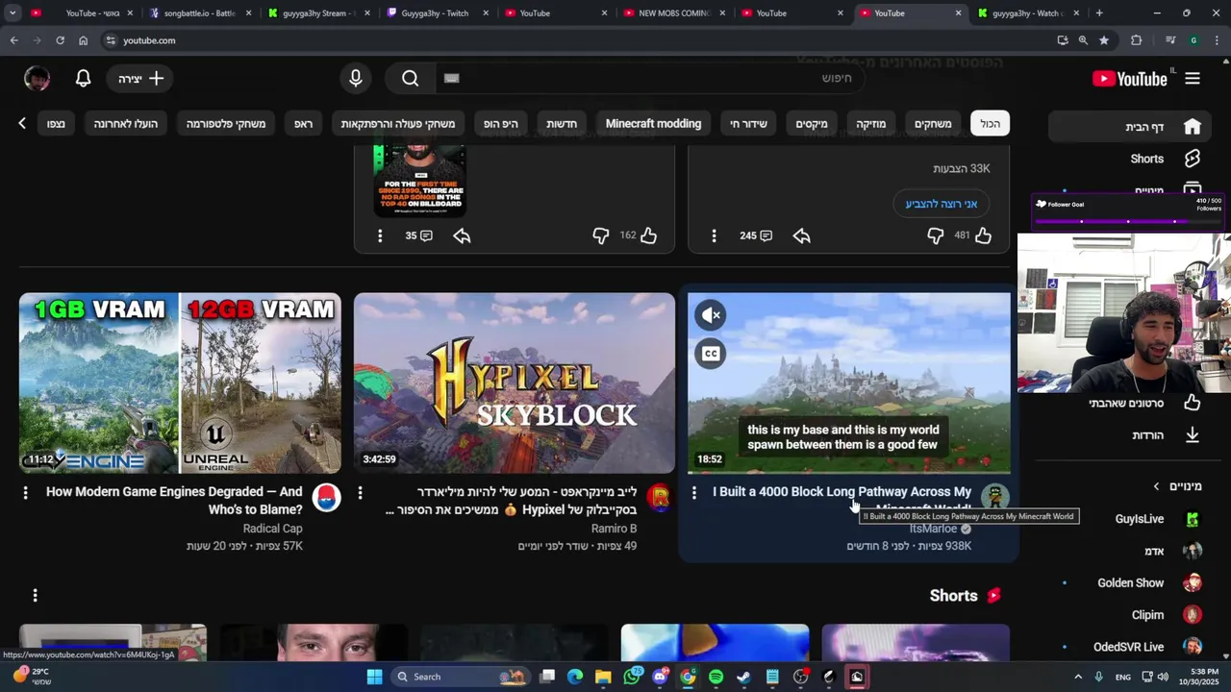This screenshot has height=692, width=1231.
Task: Select the מיקסים filter chip
Action: pos(812,124)
